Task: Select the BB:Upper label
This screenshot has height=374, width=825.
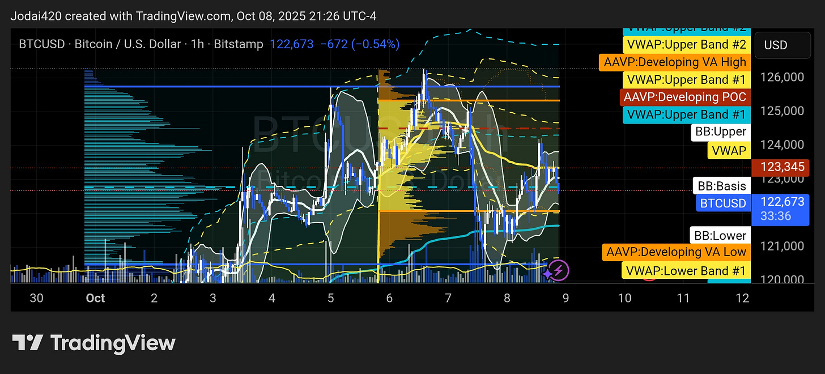Action: [x=721, y=133]
